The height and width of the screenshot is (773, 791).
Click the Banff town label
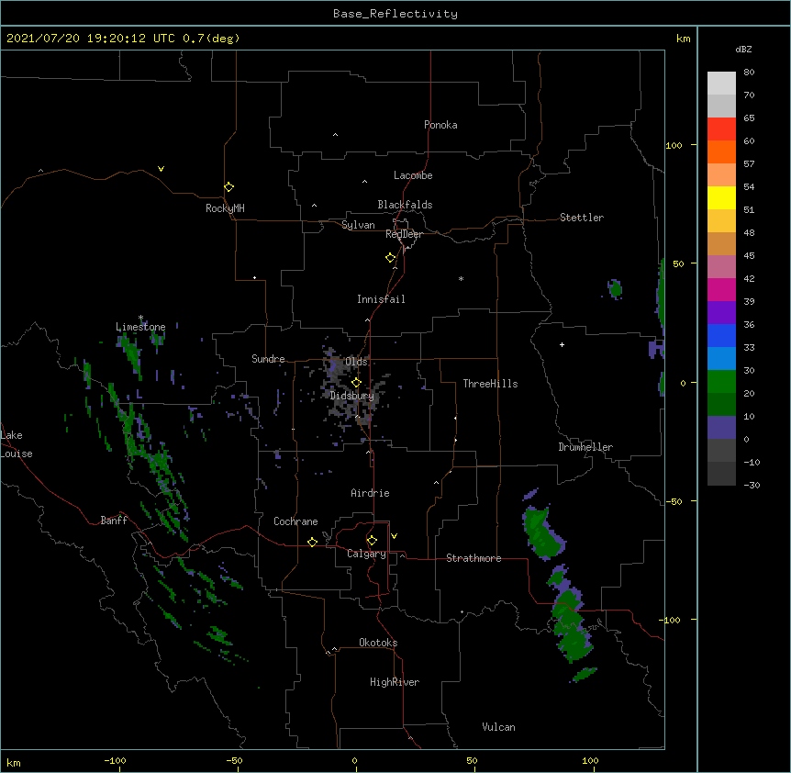114,521
